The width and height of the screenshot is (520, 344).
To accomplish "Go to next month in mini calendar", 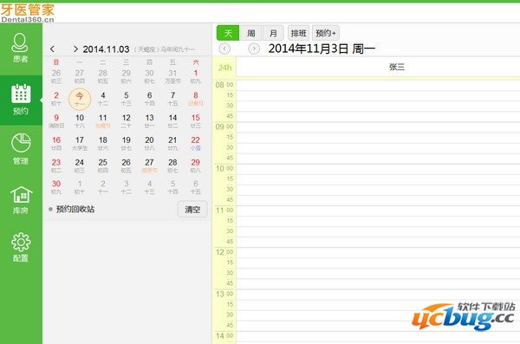I will 75,49.
